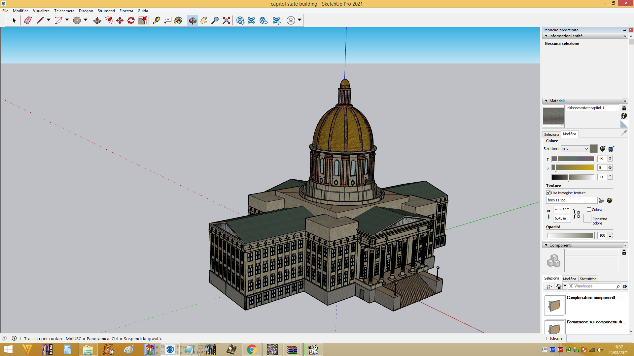Open the Componenti Statistiche tab

[x=588, y=279]
